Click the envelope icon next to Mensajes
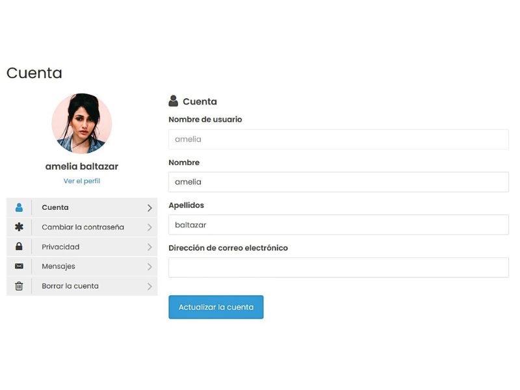This screenshot has width=520, height=390. click(19, 266)
